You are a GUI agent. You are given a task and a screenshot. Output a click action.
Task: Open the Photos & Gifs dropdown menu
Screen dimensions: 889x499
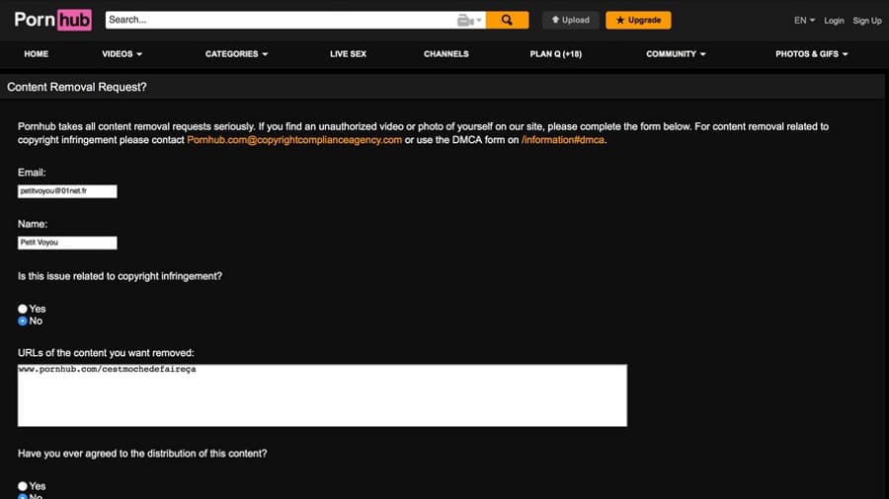tap(812, 54)
